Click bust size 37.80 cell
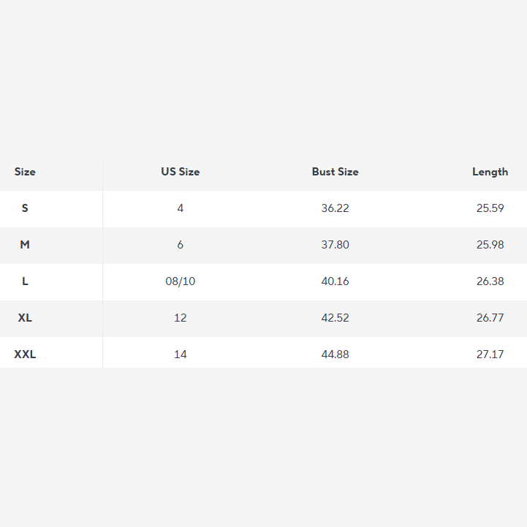The image size is (527, 527). 335,245
